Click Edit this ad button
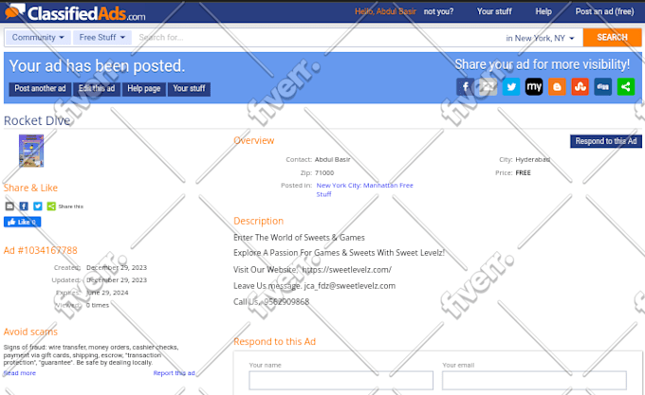Screen dimensions: 645x395 pos(97,89)
